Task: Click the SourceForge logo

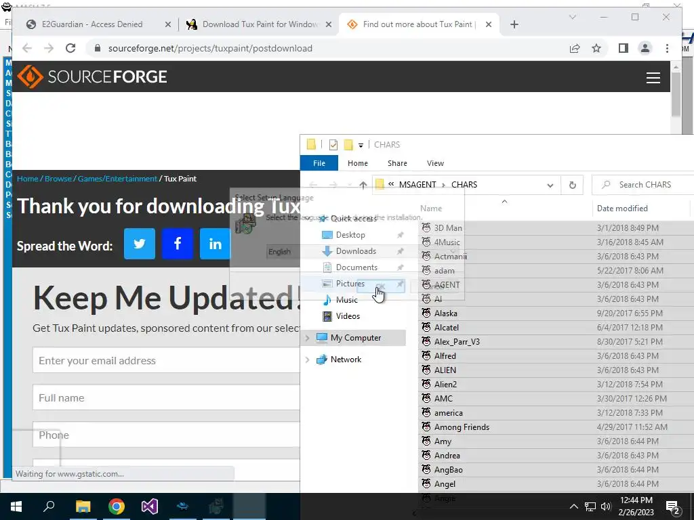Action: 92,77
